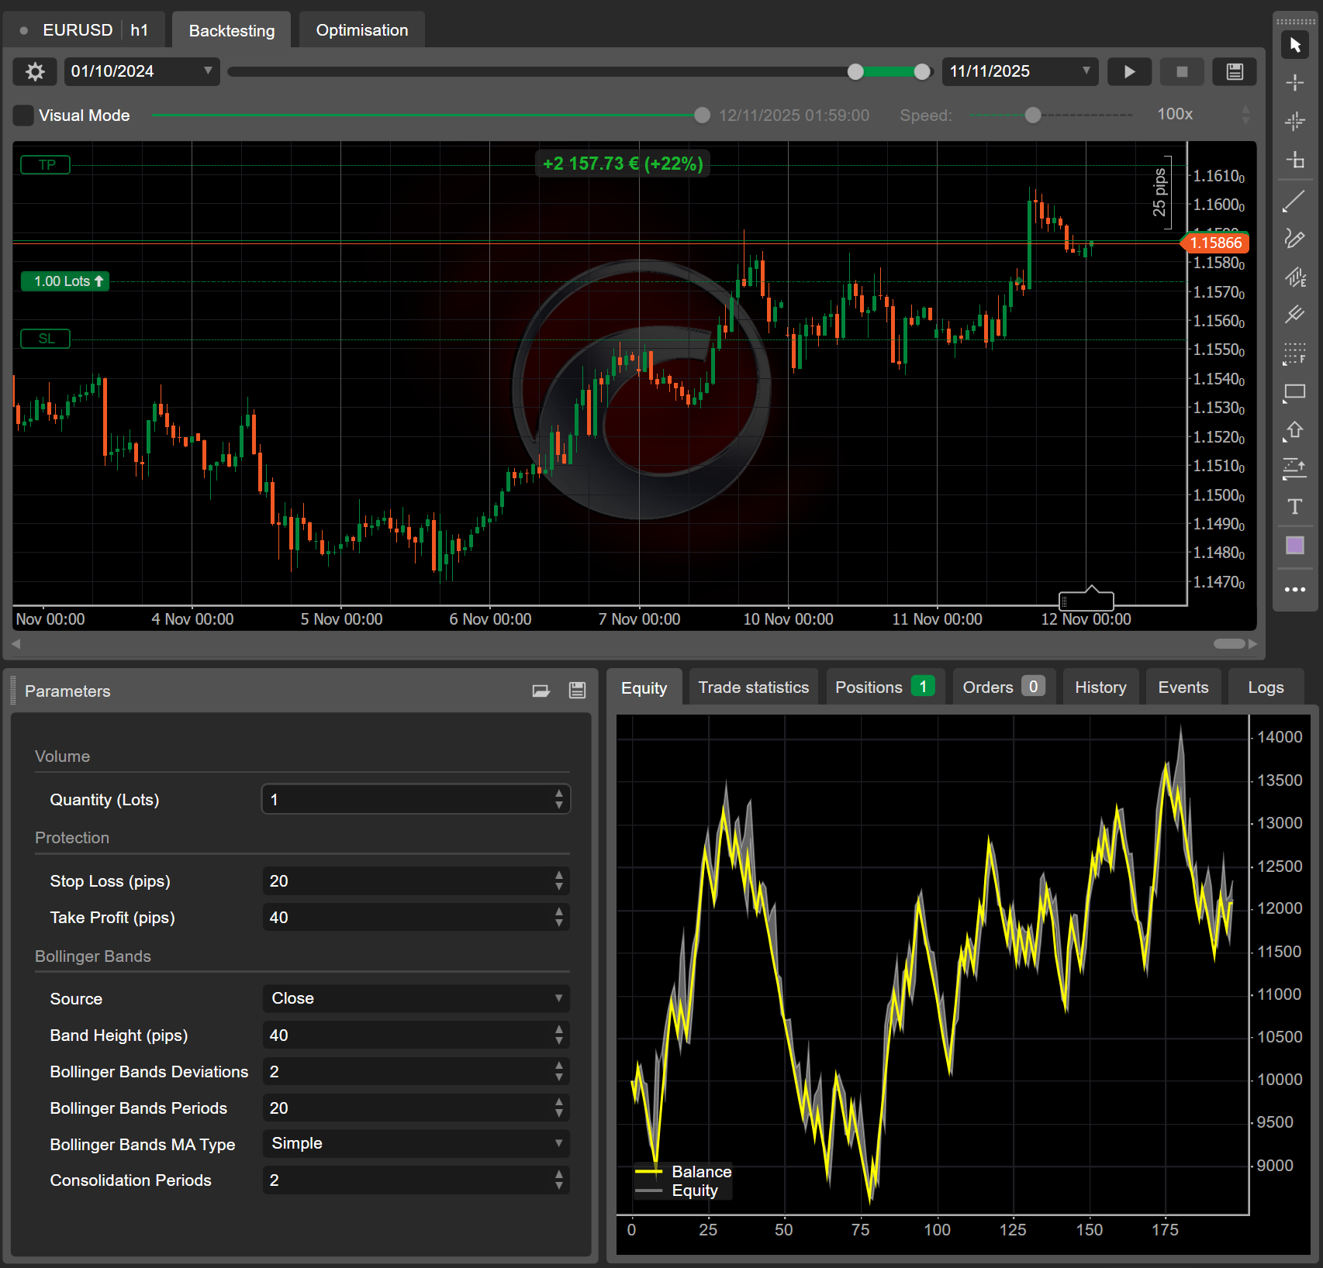Open backtesting settings gear icon

pos(35,72)
